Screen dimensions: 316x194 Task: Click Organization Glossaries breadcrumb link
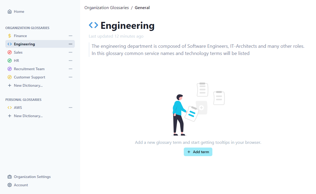(x=106, y=8)
